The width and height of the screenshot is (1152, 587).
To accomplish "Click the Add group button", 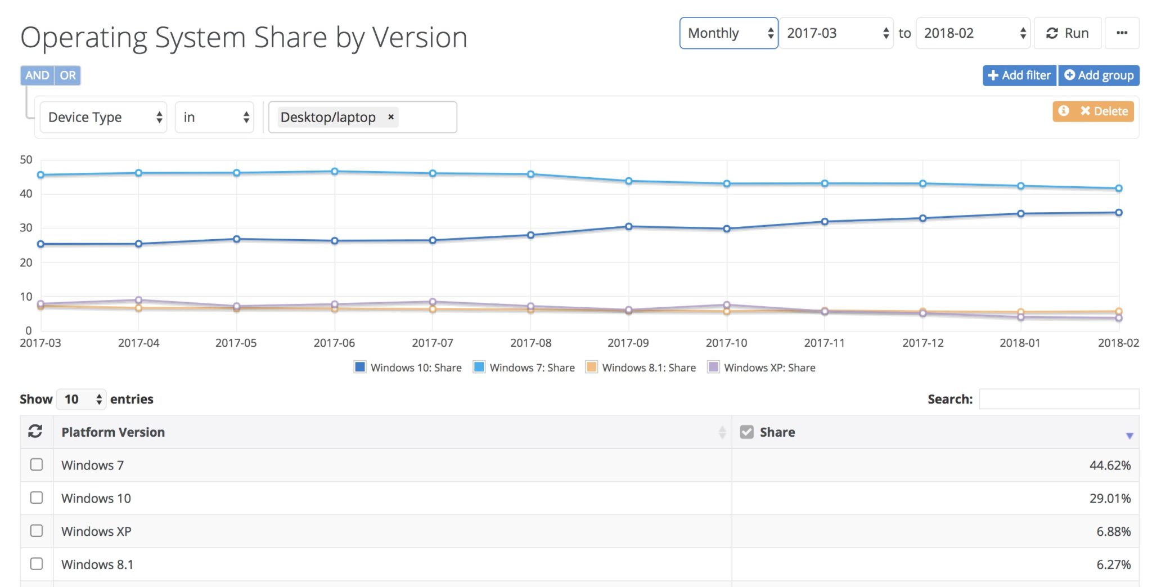I will pyautogui.click(x=1099, y=75).
